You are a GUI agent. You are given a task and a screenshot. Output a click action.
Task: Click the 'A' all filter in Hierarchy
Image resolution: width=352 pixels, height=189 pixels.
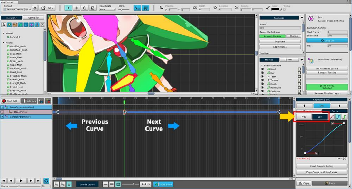(4, 25)
